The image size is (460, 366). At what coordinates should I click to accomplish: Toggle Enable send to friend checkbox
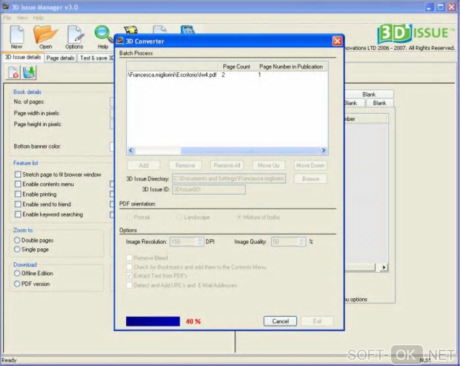(x=18, y=204)
